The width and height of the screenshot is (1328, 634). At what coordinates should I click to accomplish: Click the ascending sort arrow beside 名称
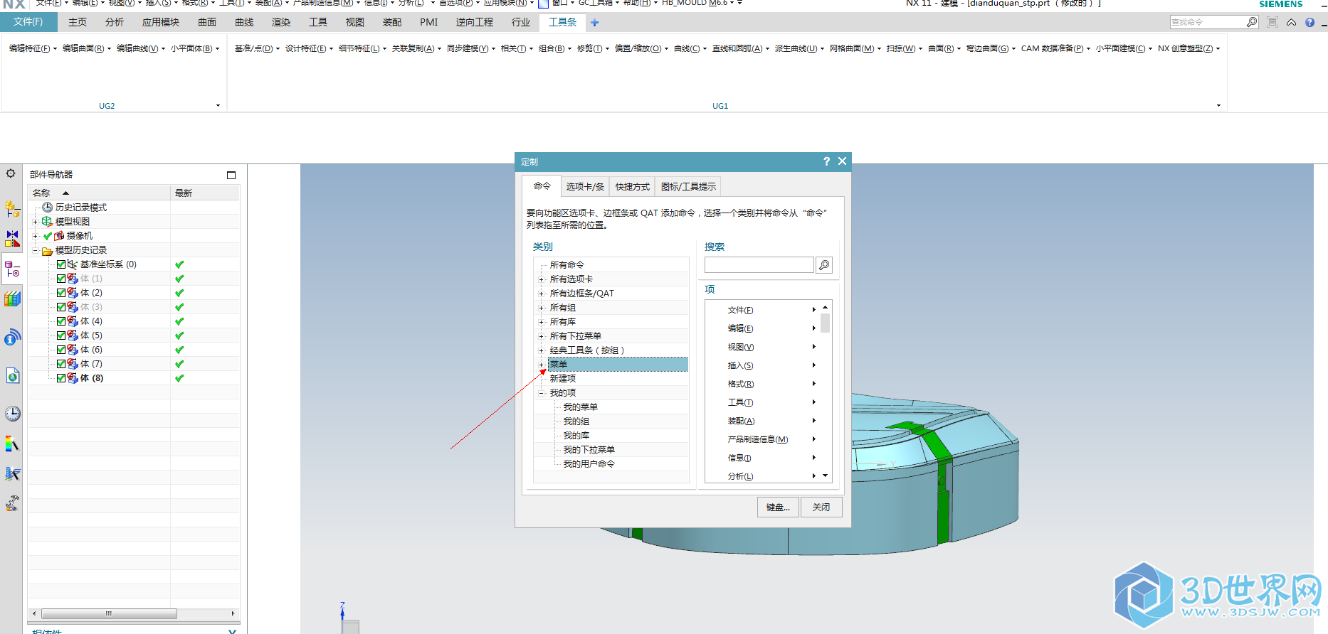point(65,193)
